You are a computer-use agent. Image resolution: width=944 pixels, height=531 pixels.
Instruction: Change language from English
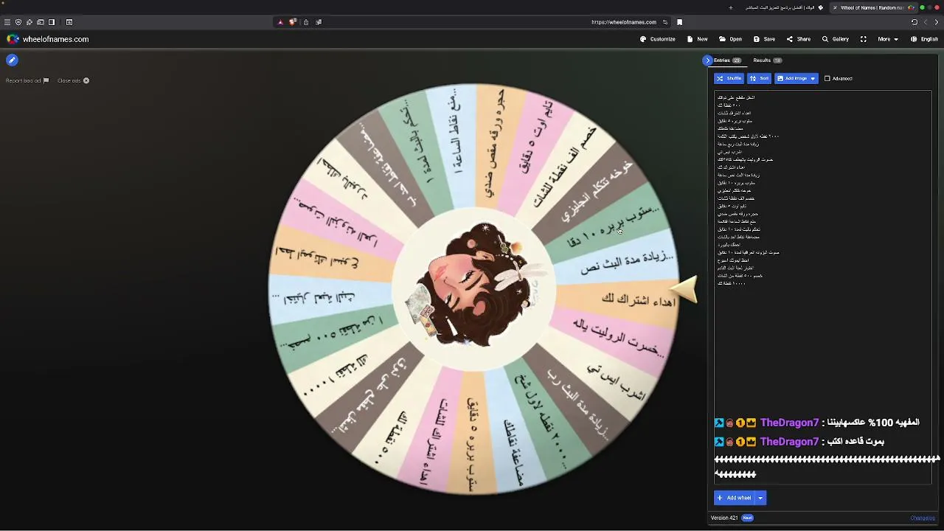(924, 39)
